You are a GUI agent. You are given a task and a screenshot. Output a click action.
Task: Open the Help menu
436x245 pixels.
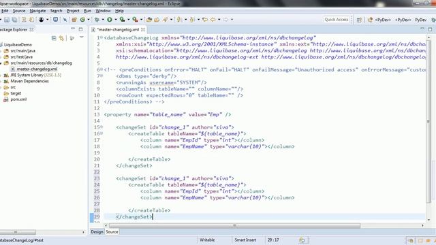(x=119, y=11)
